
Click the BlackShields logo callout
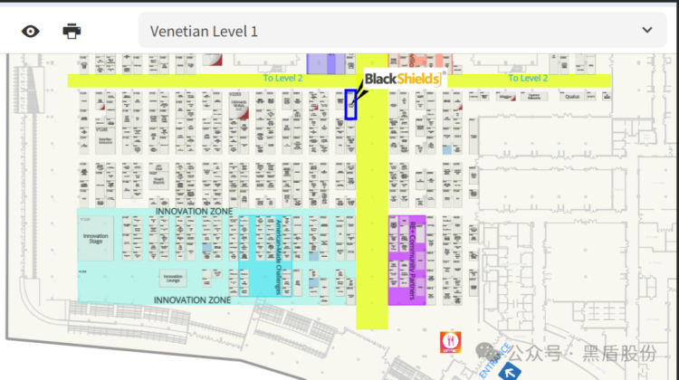pos(404,80)
